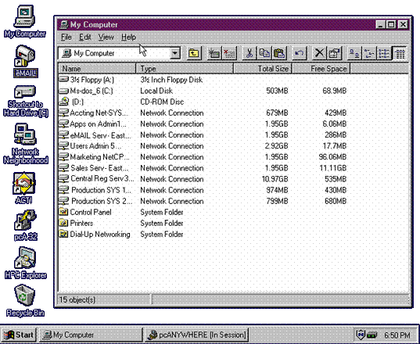Screen dimensions: 420x344
Task: Select the Accting Net-SYS network drive icon
Action: (x=64, y=113)
